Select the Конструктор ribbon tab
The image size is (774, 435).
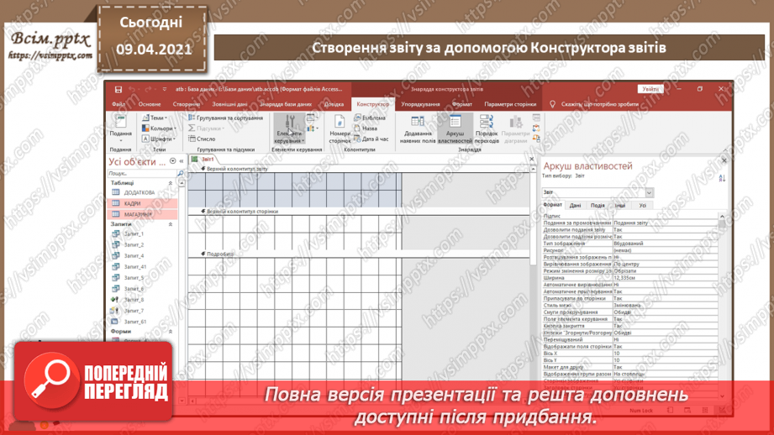point(372,104)
